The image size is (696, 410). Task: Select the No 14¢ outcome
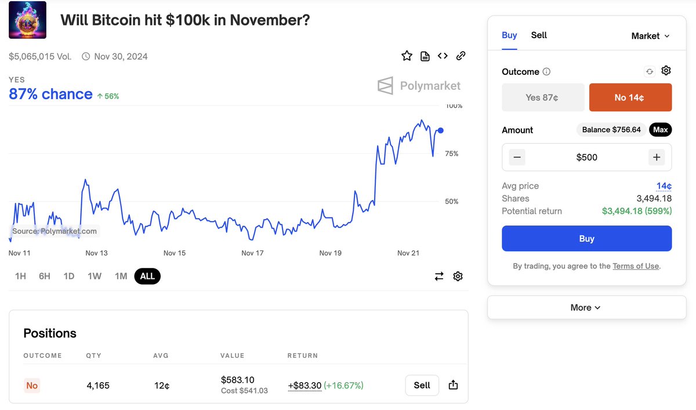click(630, 97)
